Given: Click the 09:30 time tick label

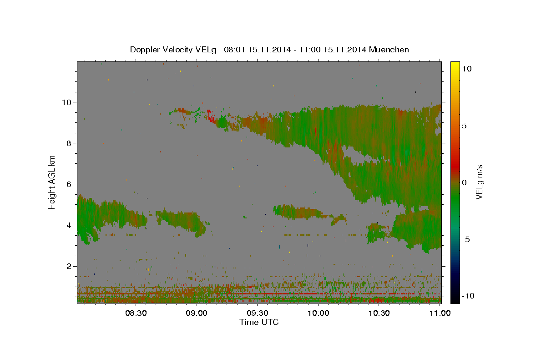Looking at the screenshot, I should click(258, 313).
